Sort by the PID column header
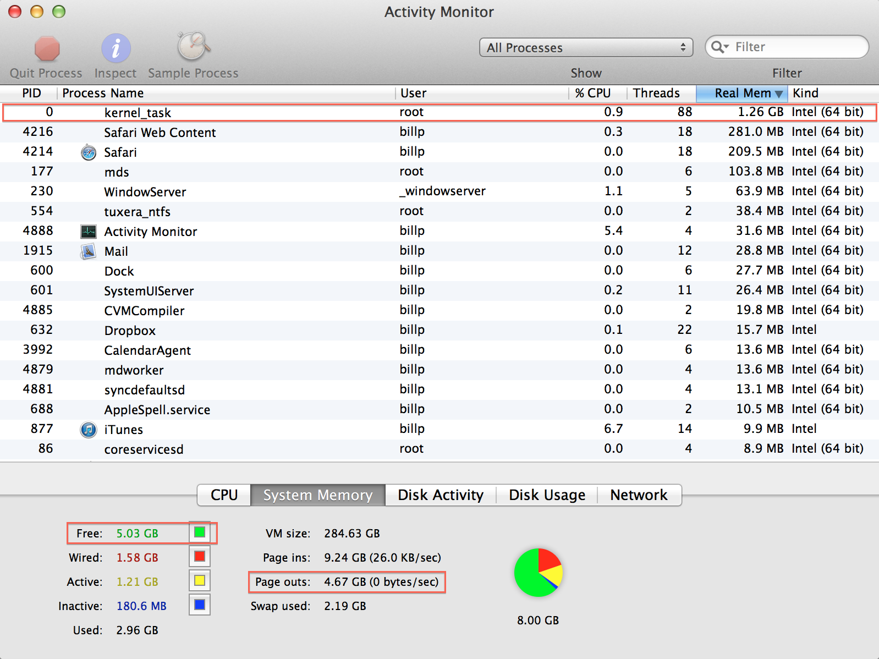The width and height of the screenshot is (879, 659). tap(29, 93)
